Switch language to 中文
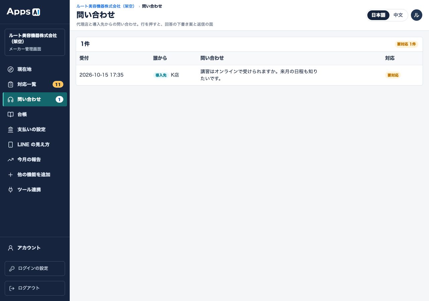Image resolution: width=429 pixels, height=301 pixels. click(398, 15)
